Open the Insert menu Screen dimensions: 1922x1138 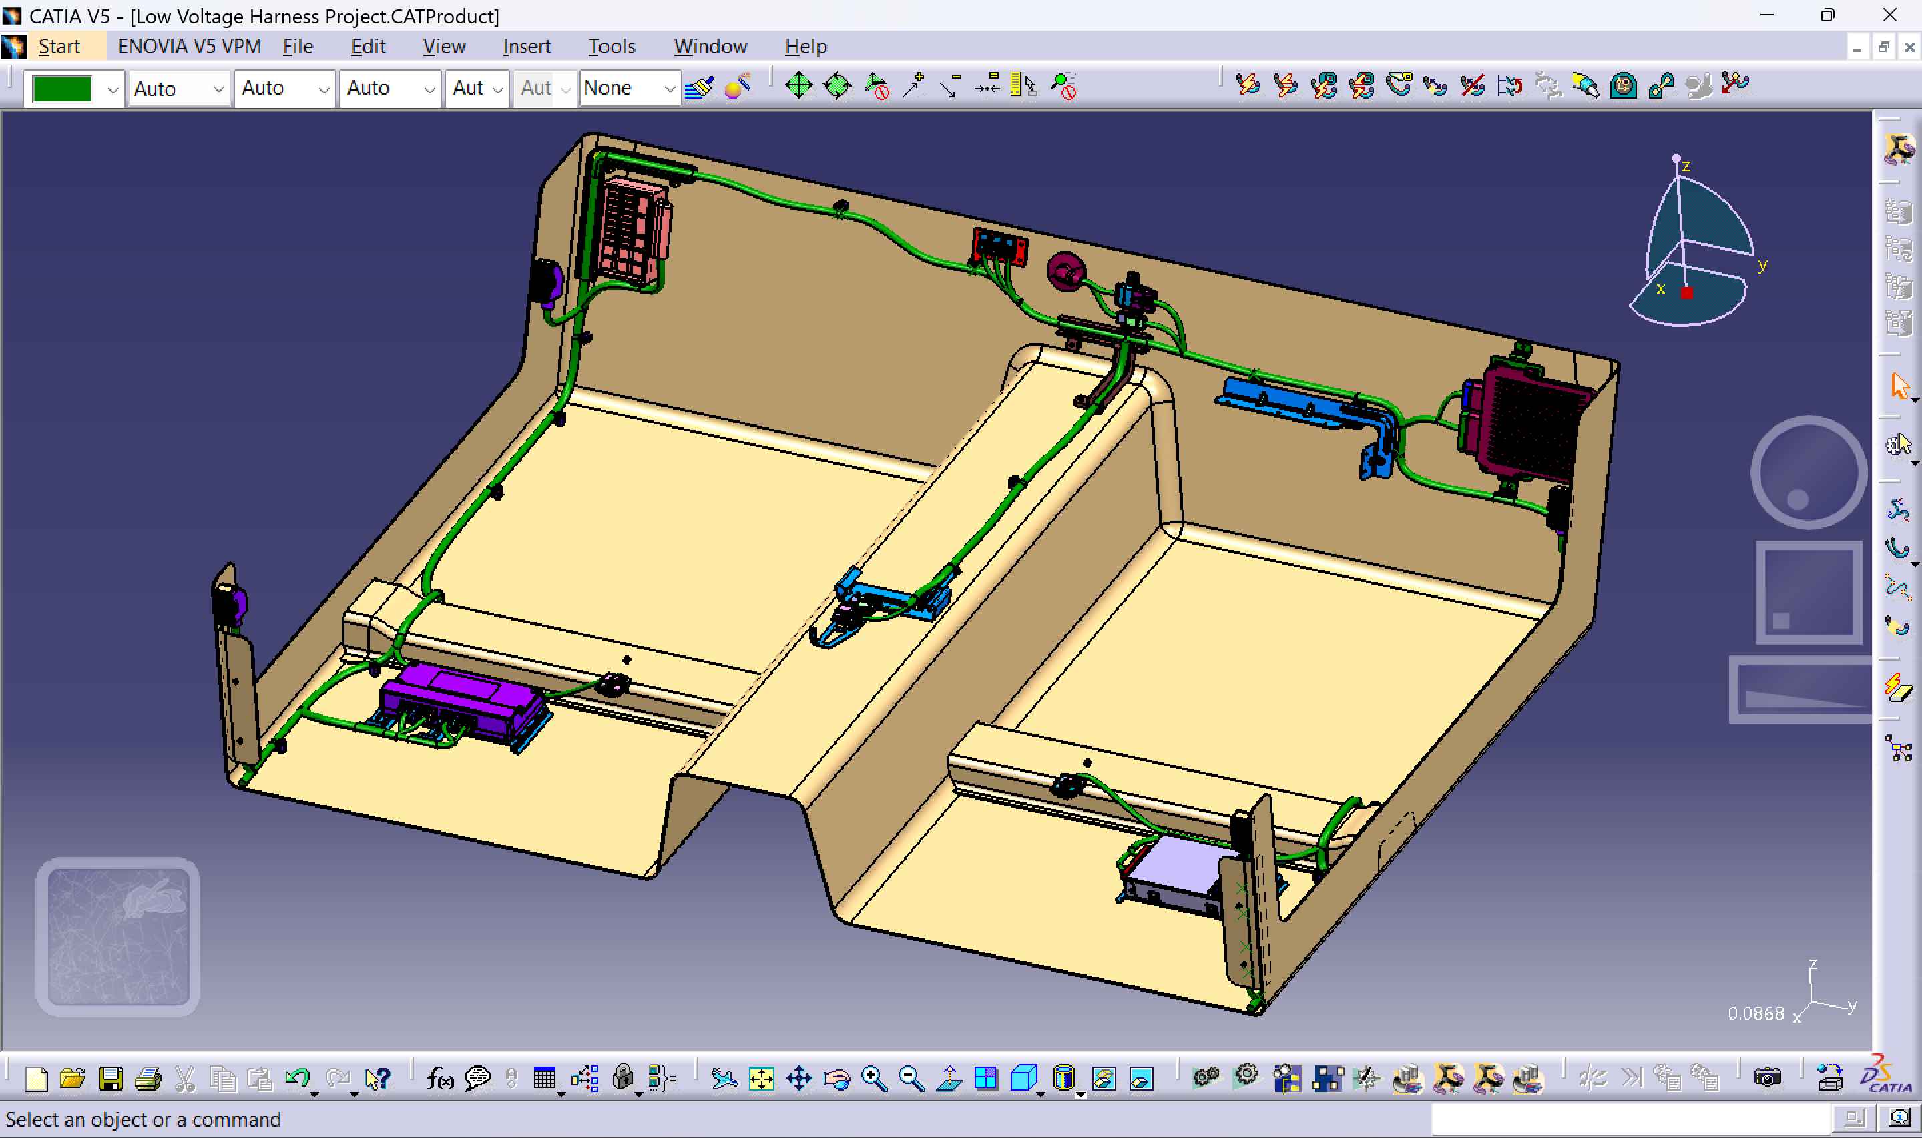pos(526,47)
